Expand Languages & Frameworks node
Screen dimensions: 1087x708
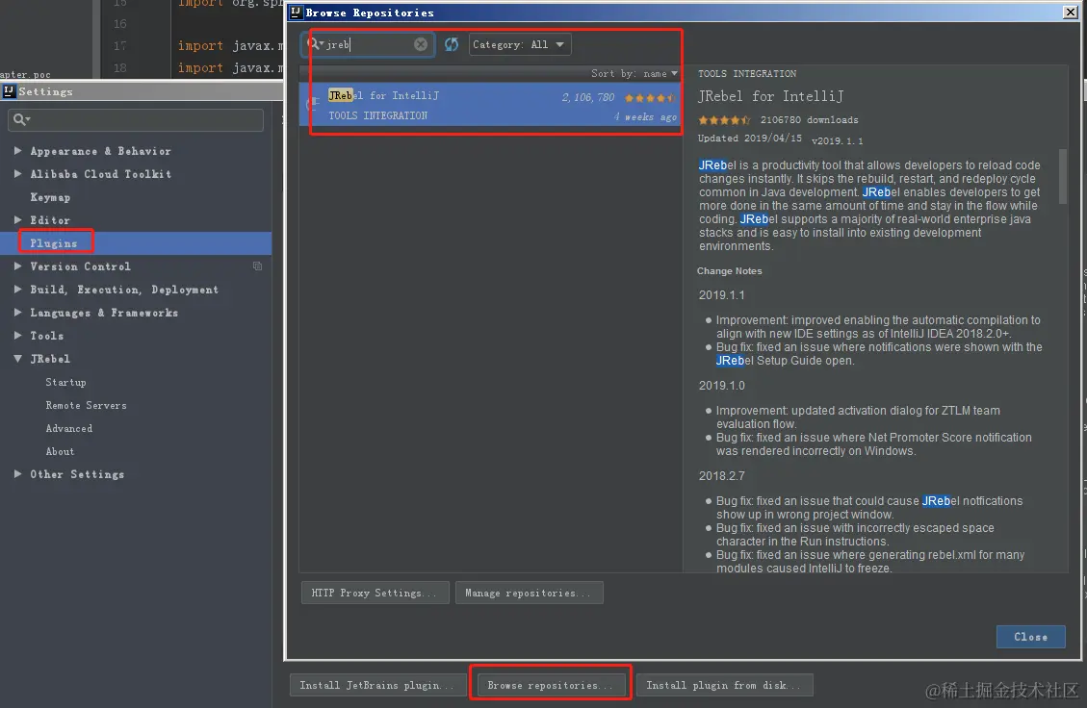[x=18, y=313]
